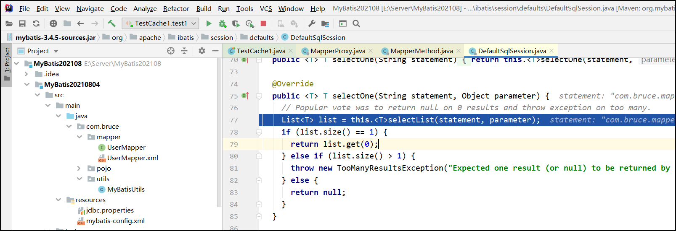Click the mybatis-3.4.5-sources.jar breadcrumb
Image resolution: width=676 pixels, height=231 pixels.
(51, 37)
